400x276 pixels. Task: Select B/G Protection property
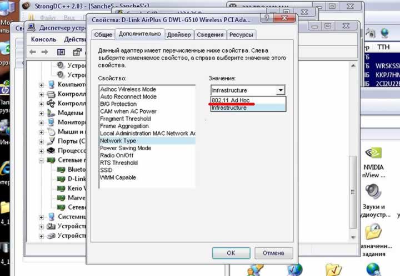point(118,104)
